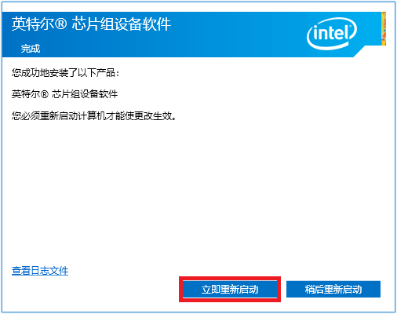Viewport: 397px width, 314px height.
Task: Click the colorful chip image strip
Action: [384, 28]
